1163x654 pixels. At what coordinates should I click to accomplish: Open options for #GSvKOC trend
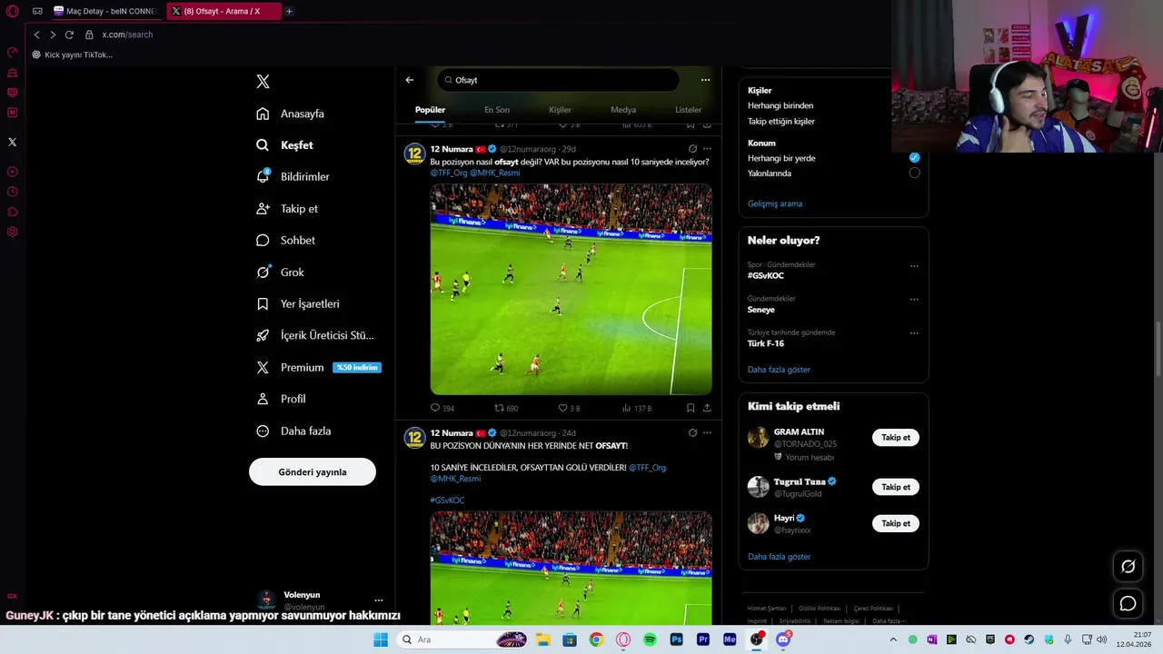[914, 266]
